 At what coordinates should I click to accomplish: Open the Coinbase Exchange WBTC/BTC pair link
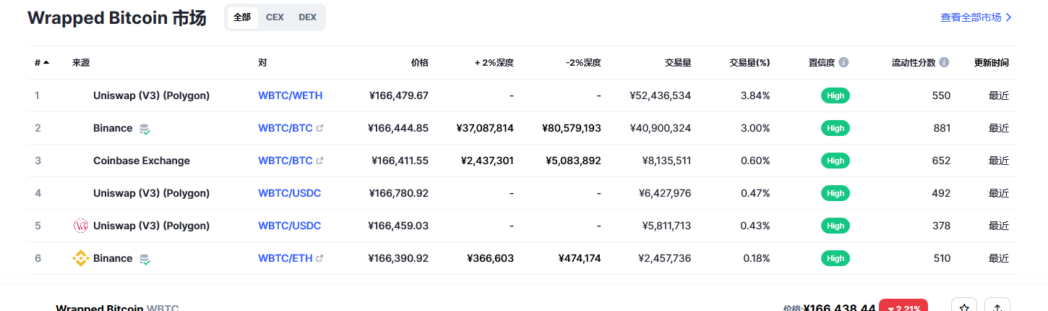(285, 161)
